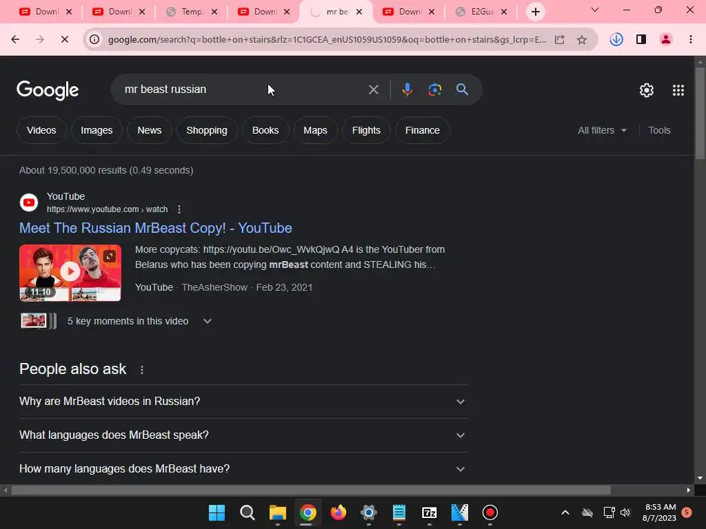Expand 5 key moments in this video

coord(207,321)
